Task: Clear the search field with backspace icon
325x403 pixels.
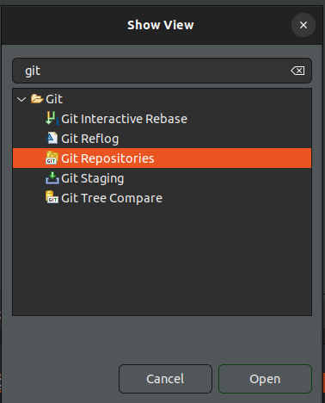Action: (x=297, y=71)
